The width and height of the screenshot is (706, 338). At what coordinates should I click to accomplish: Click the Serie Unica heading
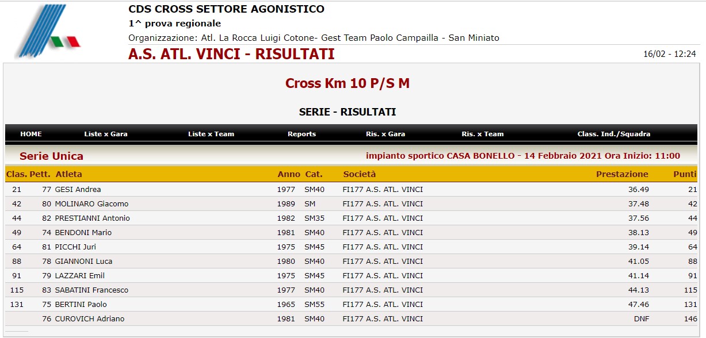(x=51, y=156)
